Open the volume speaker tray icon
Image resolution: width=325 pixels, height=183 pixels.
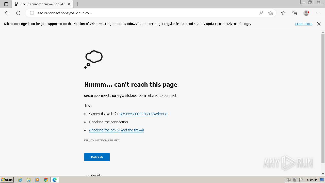coord(288,180)
